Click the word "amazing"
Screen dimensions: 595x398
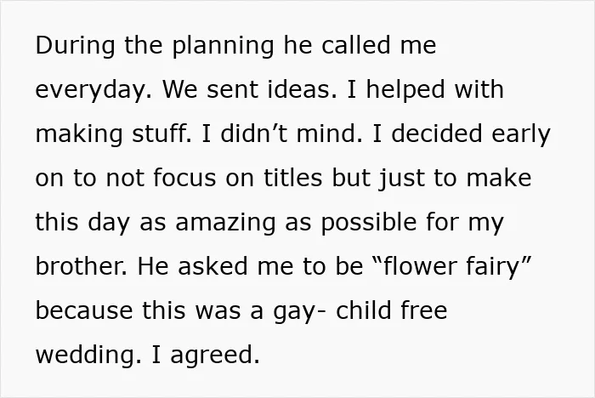click(225, 223)
